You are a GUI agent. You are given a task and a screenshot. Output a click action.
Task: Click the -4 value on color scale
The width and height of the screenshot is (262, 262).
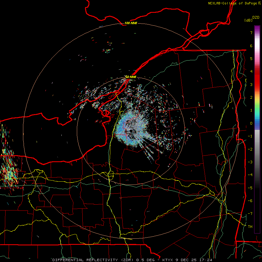tap(250, 175)
